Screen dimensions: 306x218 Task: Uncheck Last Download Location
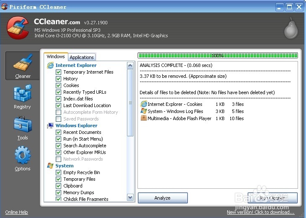[58, 105]
